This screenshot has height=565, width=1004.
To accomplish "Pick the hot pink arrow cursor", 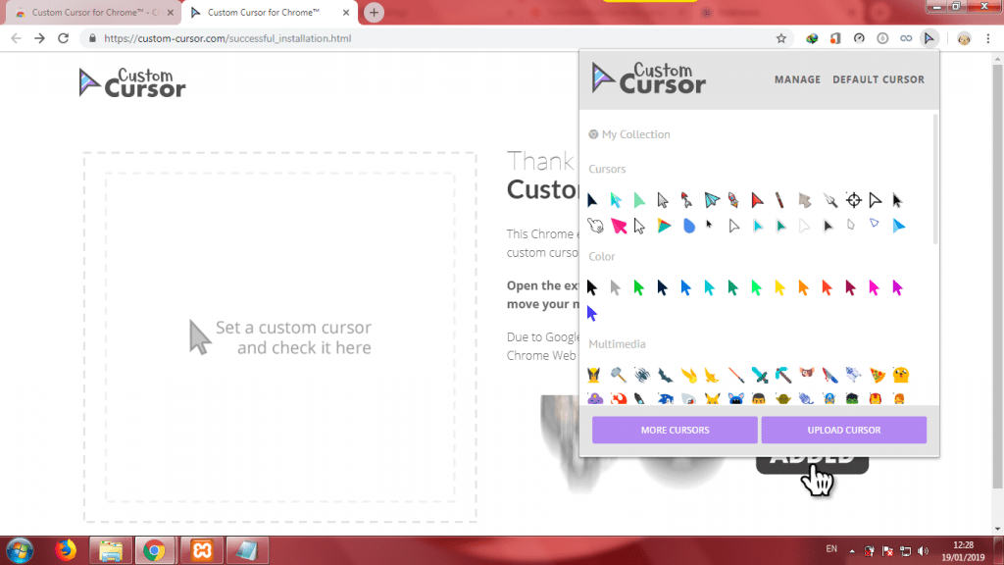I will (620, 226).
